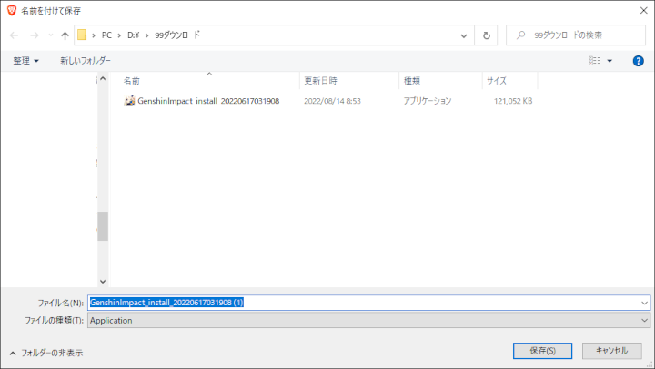Image resolution: width=655 pixels, height=369 pixels.
Task: Change the view layout icon
Action: click(595, 61)
